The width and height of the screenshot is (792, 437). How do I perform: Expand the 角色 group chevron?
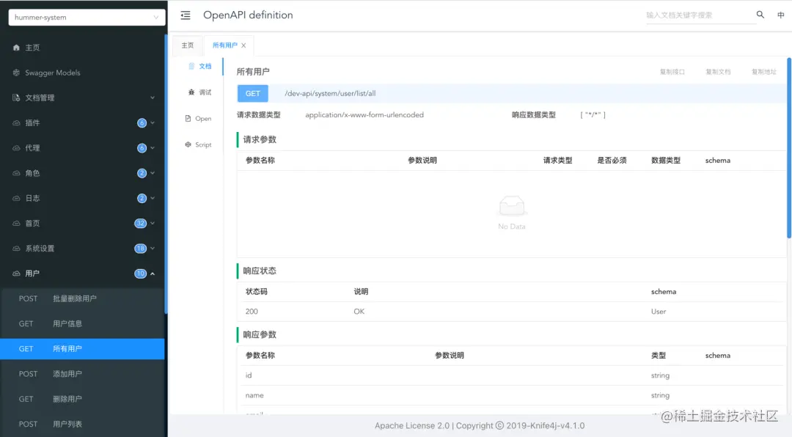[153, 173]
